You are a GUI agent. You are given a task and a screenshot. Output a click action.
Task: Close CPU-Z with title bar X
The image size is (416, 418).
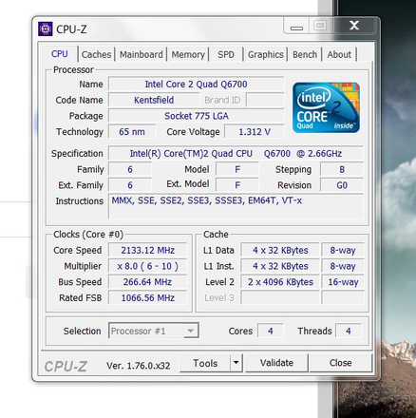354,26
